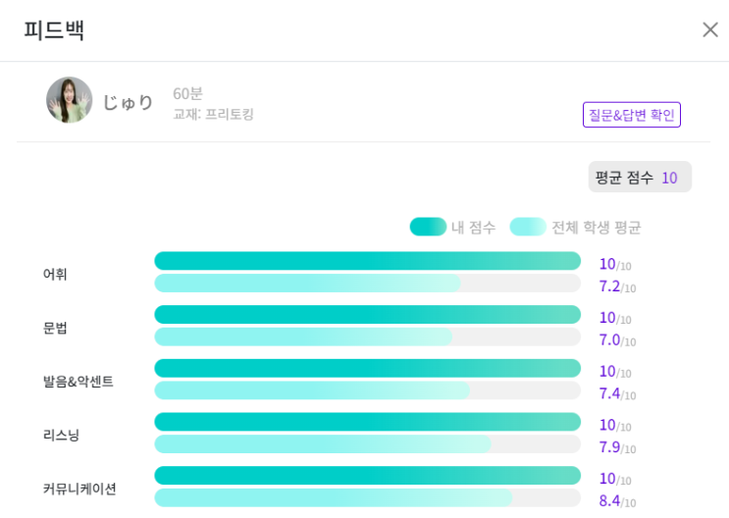Click the 커뮤니케이션 my-score bar
Image resolution: width=729 pixels, height=518 pixels.
(x=367, y=476)
